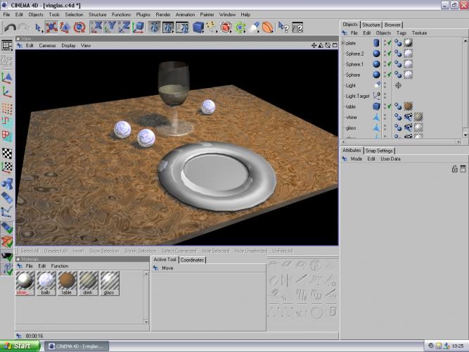Switch to the Snap Settings tab

[379, 151]
